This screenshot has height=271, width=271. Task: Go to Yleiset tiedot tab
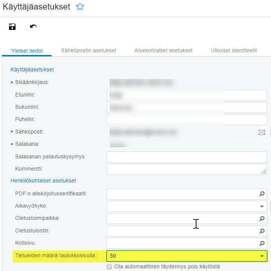[27, 50]
